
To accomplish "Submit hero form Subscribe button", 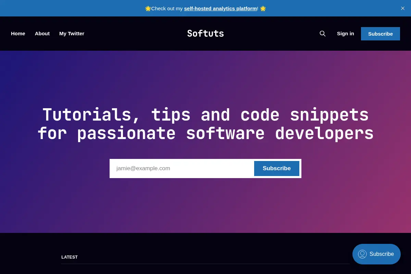I will [x=277, y=169].
